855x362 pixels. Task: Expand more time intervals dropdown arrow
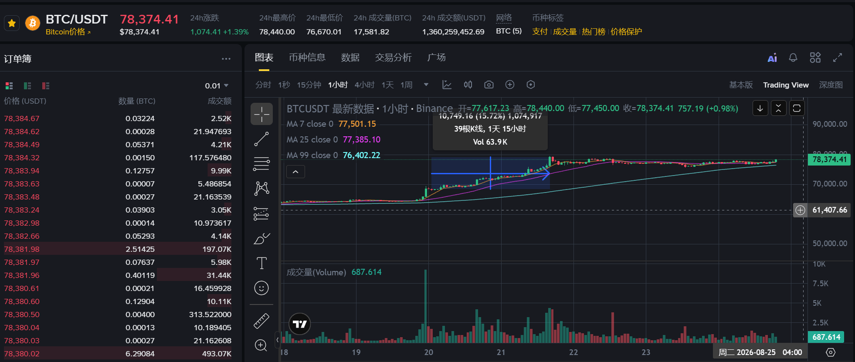[x=426, y=85]
